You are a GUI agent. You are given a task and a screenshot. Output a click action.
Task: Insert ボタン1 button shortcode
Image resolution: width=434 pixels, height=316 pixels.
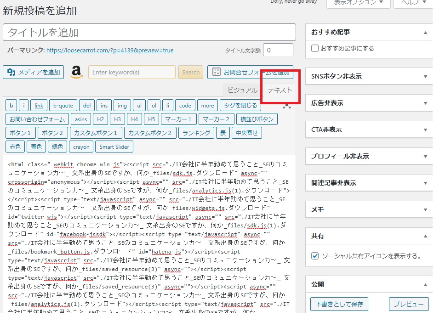(x=21, y=133)
